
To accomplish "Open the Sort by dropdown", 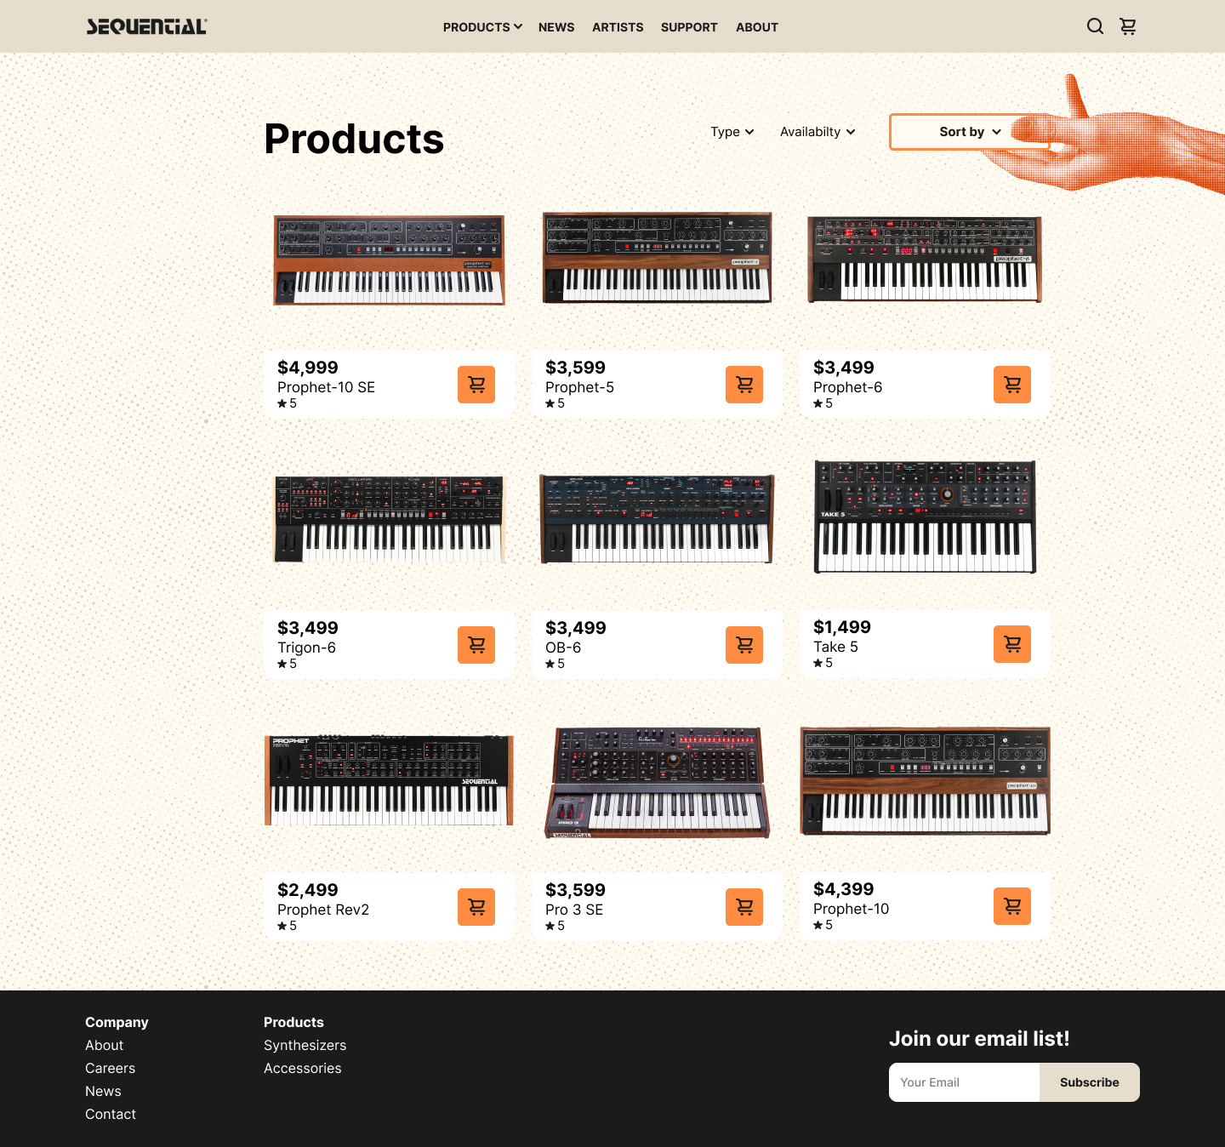I will pyautogui.click(x=970, y=132).
